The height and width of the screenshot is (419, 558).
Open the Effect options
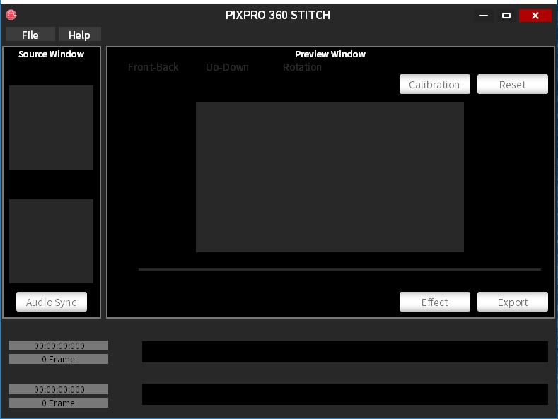[434, 302]
